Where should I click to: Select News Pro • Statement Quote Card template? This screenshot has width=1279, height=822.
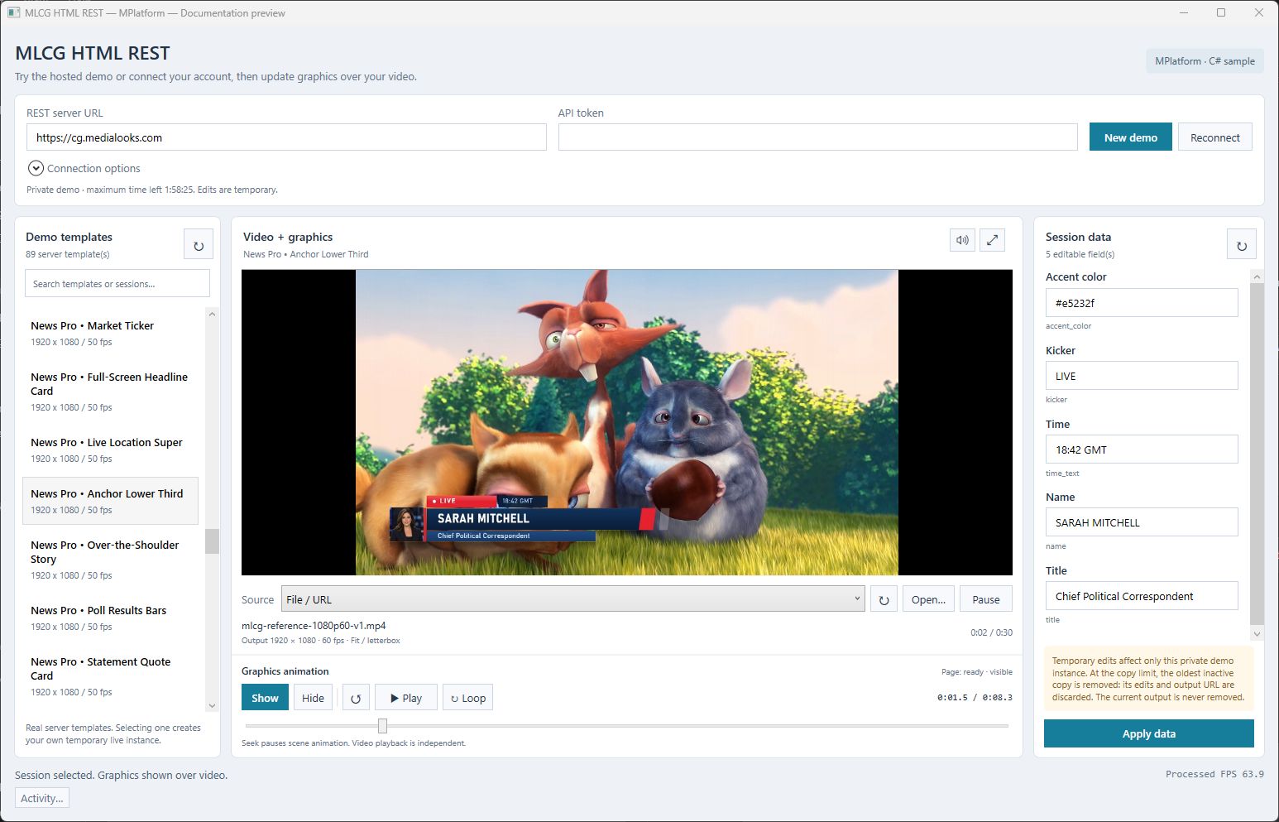110,676
